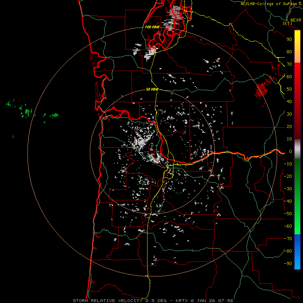Click the STORM RELATIVE VELOCITY caption text
This screenshot has height=303, width=303.
coord(107,301)
